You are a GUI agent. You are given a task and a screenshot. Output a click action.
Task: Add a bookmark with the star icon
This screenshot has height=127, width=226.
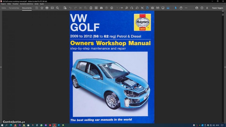tap(42, 8)
